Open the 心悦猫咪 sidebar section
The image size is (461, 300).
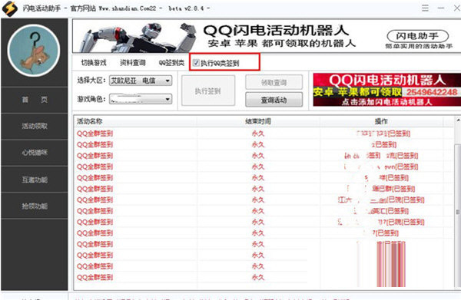pyautogui.click(x=35, y=153)
